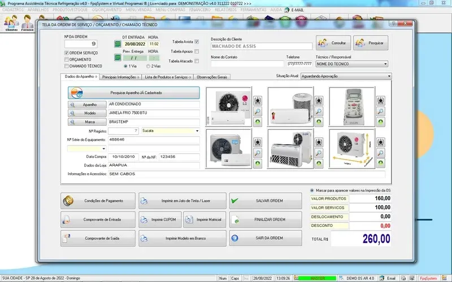Image resolution: width=452 pixels, height=282 pixels.
Task: Open the Observações Gerais tab
Action: pyautogui.click(x=212, y=76)
